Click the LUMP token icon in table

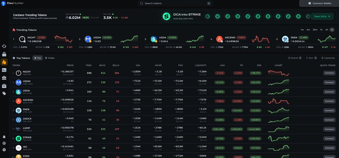coord(19,129)
